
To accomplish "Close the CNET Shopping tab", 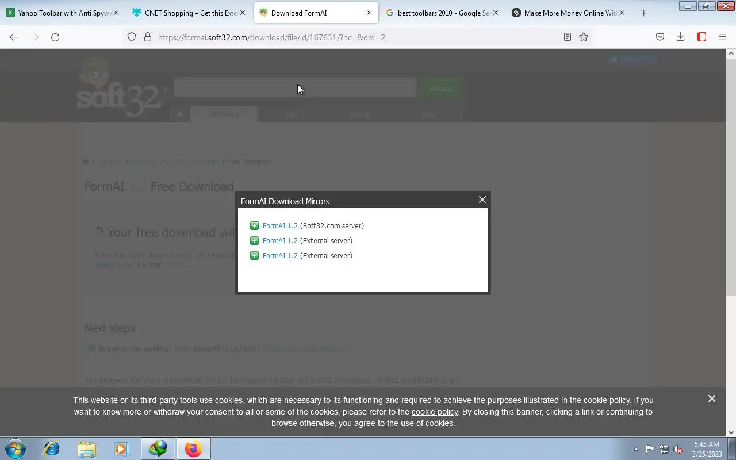I will click(243, 13).
